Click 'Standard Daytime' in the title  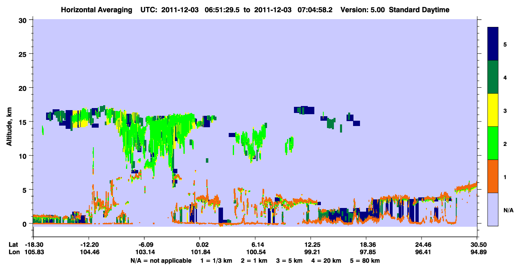point(419,10)
